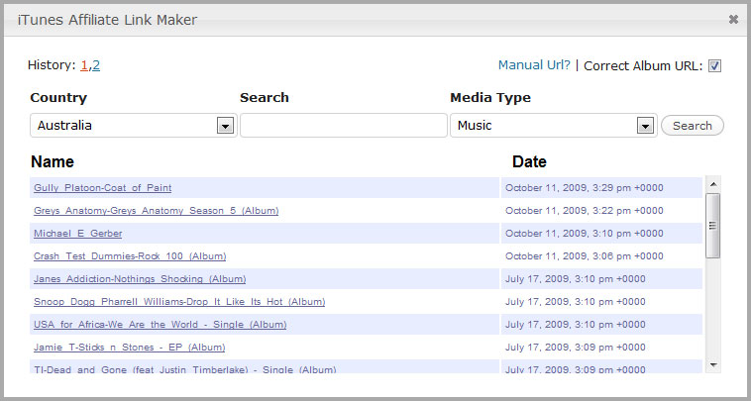
Task: Open USA for Africa-We Are the World link
Action: (160, 325)
